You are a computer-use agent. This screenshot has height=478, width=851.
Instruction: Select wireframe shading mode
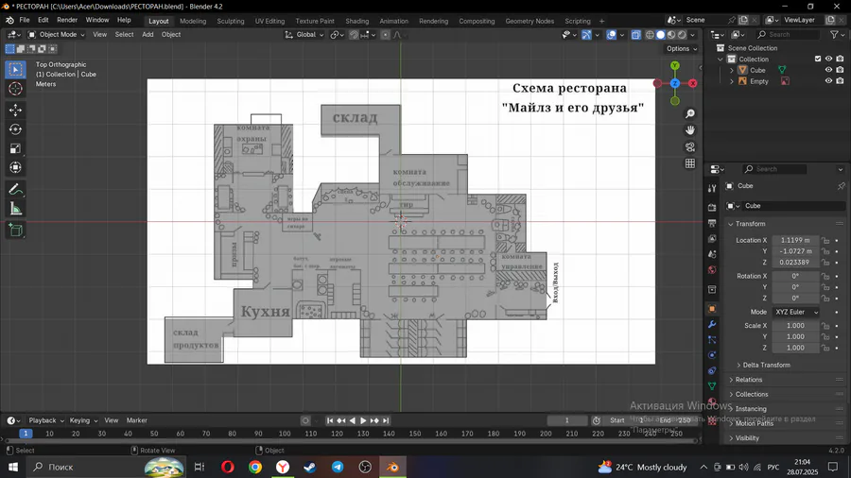pos(650,35)
